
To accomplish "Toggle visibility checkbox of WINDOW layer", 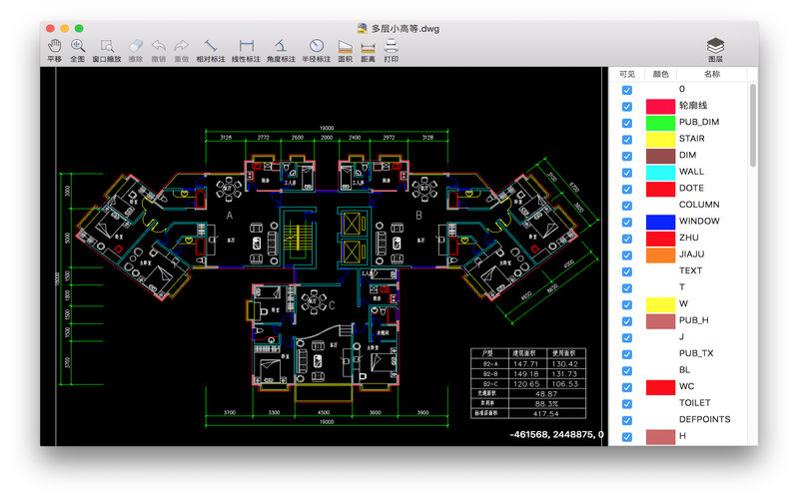I will (627, 223).
